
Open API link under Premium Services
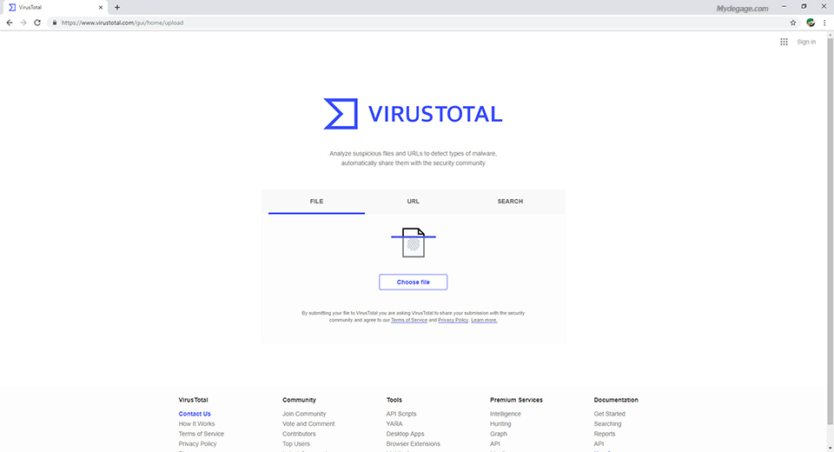point(494,444)
